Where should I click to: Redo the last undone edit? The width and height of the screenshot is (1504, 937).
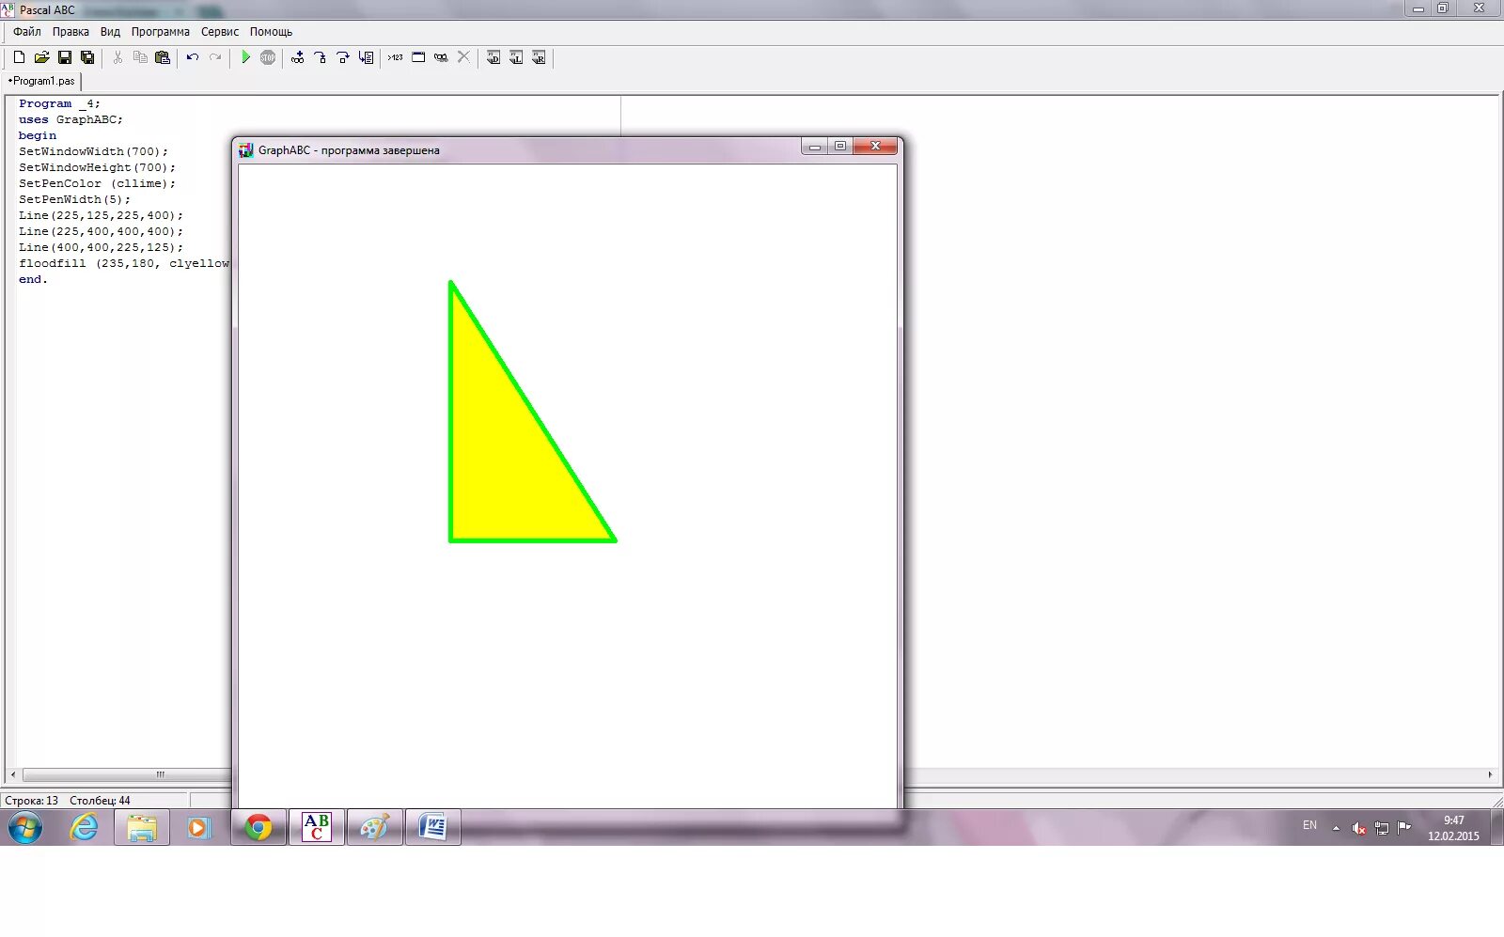215,57
